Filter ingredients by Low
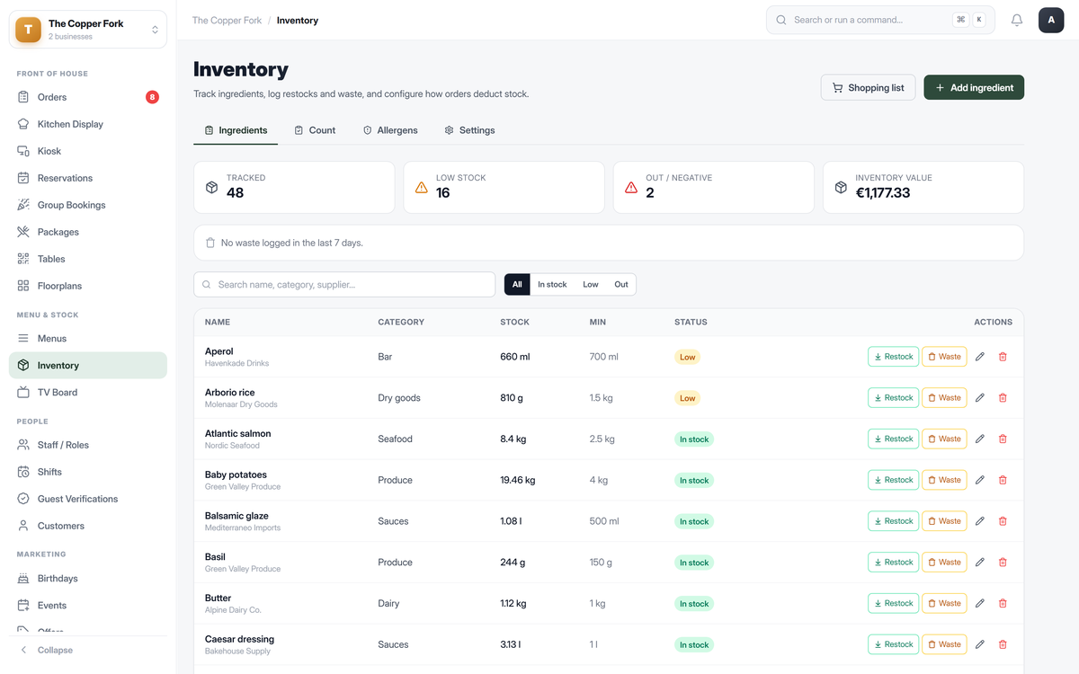The height and width of the screenshot is (674, 1079). click(591, 285)
